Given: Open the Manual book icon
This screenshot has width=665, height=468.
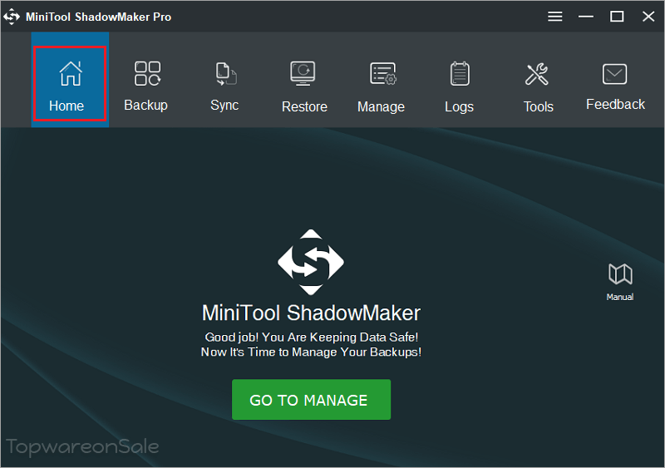Looking at the screenshot, I should coord(620,281).
